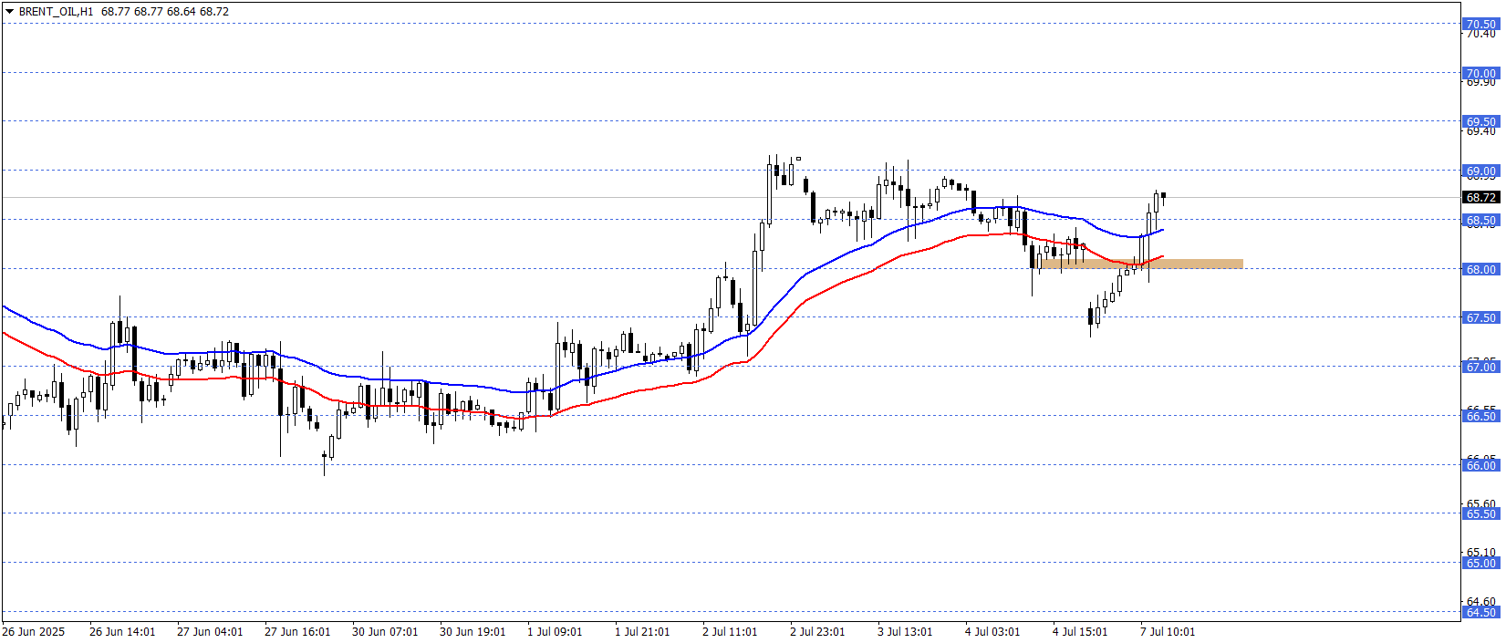The height and width of the screenshot is (643, 1506).
Task: Click the 27 Jun 16:01 time label
Action: click(297, 631)
